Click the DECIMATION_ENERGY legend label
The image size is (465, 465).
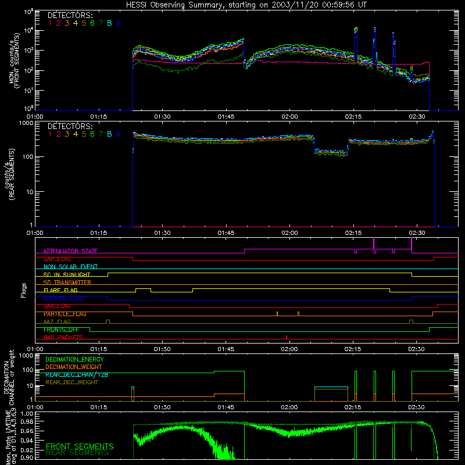(74, 359)
